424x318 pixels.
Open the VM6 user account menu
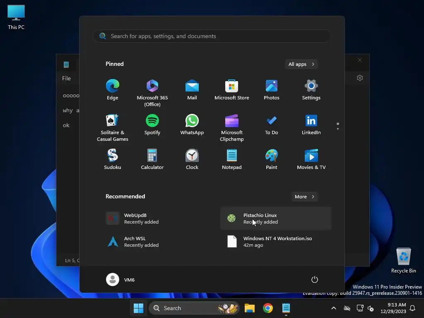(120, 279)
